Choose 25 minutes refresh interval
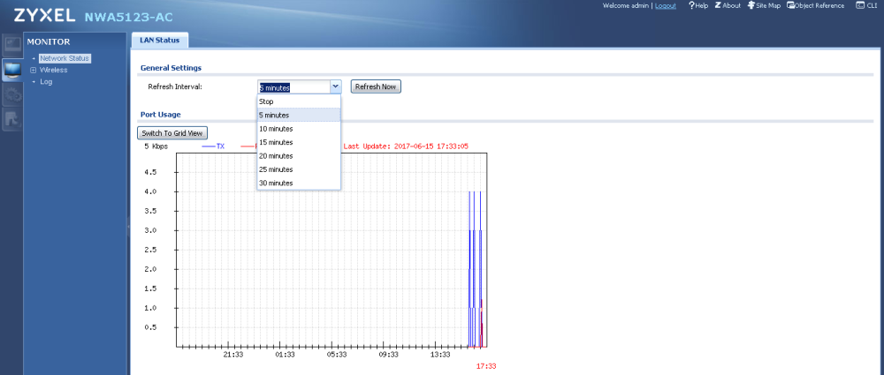 pyautogui.click(x=299, y=169)
